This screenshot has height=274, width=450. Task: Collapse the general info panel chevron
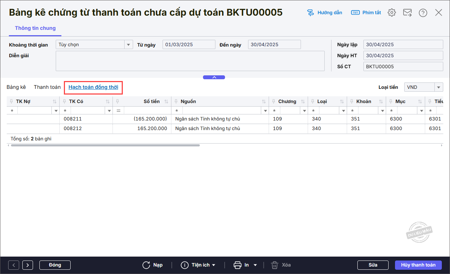(214, 77)
